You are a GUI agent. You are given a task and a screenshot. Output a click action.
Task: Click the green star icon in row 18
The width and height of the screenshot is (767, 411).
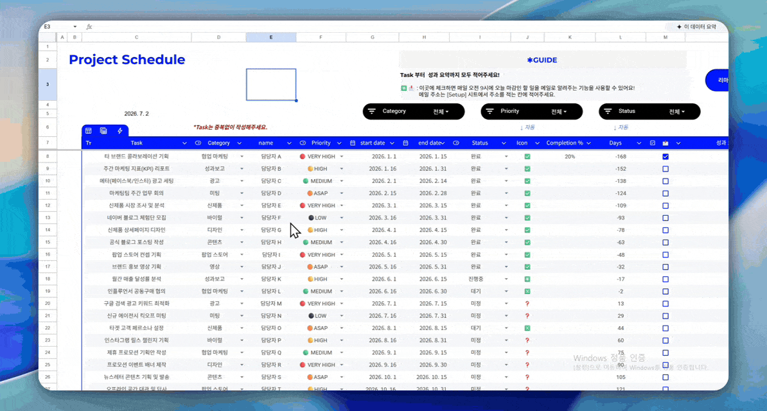(527, 279)
